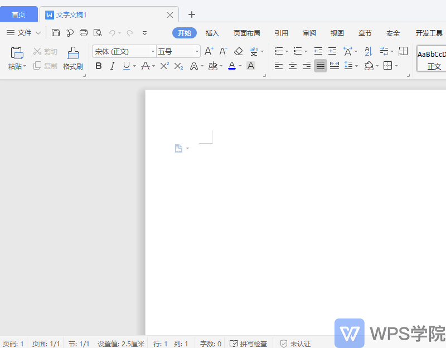Switch to the 插入 ribbon tab
This screenshot has width=446, height=348.
click(212, 33)
